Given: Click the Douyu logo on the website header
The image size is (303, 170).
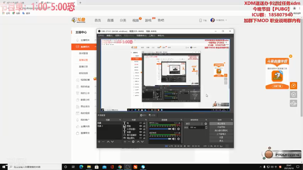Looking at the screenshot, I should click(78, 20).
